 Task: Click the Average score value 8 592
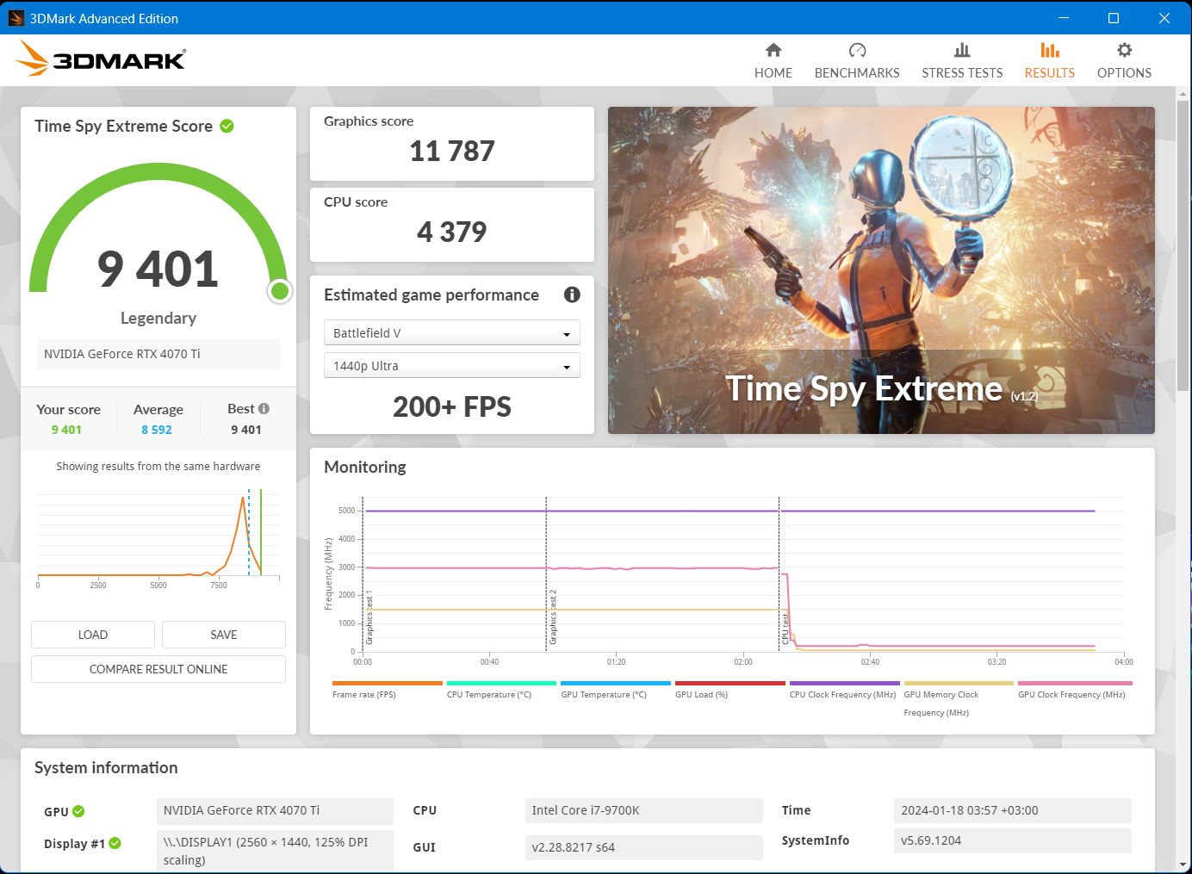click(x=157, y=430)
